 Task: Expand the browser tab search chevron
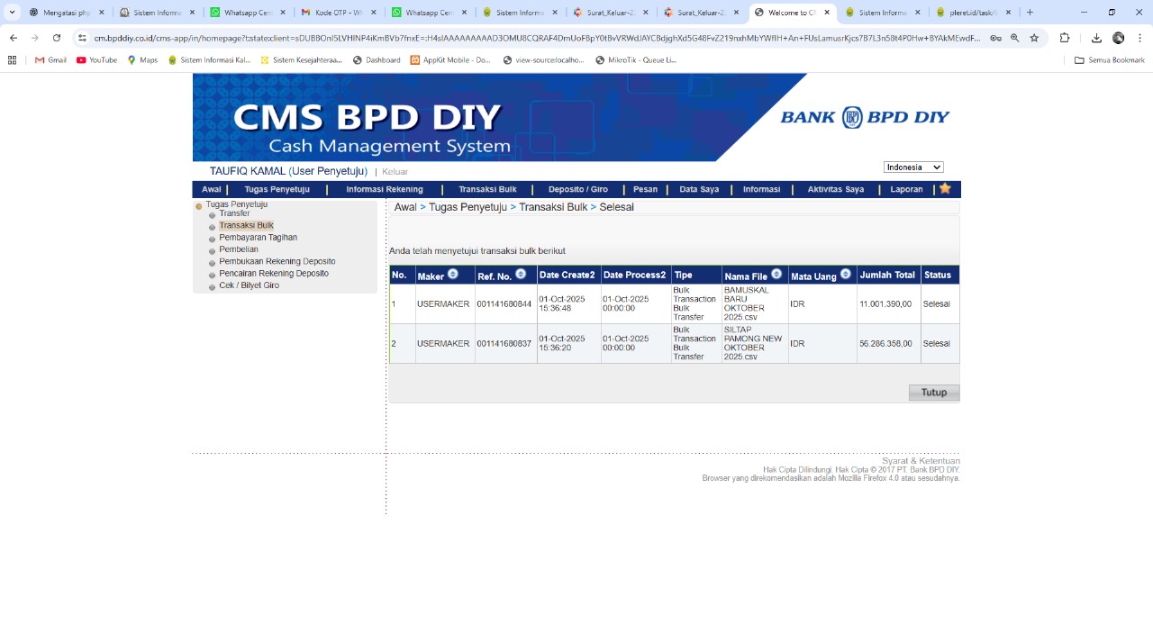[x=13, y=13]
